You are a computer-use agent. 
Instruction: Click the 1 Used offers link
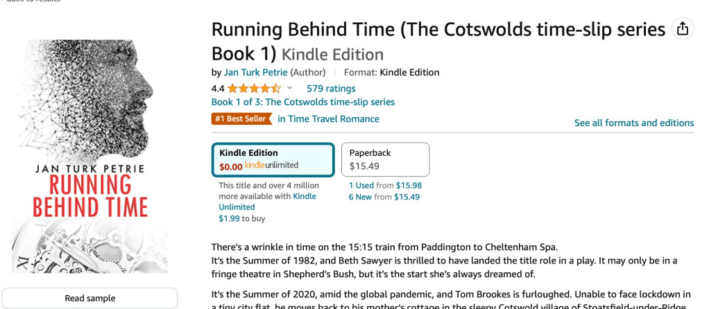[361, 186]
